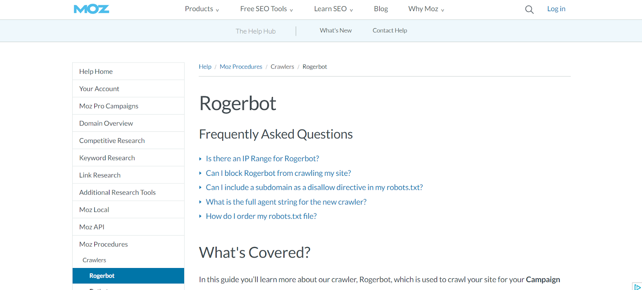This screenshot has width=642, height=290.
Task: Expand the Learn SEO dropdown
Action: (x=333, y=9)
